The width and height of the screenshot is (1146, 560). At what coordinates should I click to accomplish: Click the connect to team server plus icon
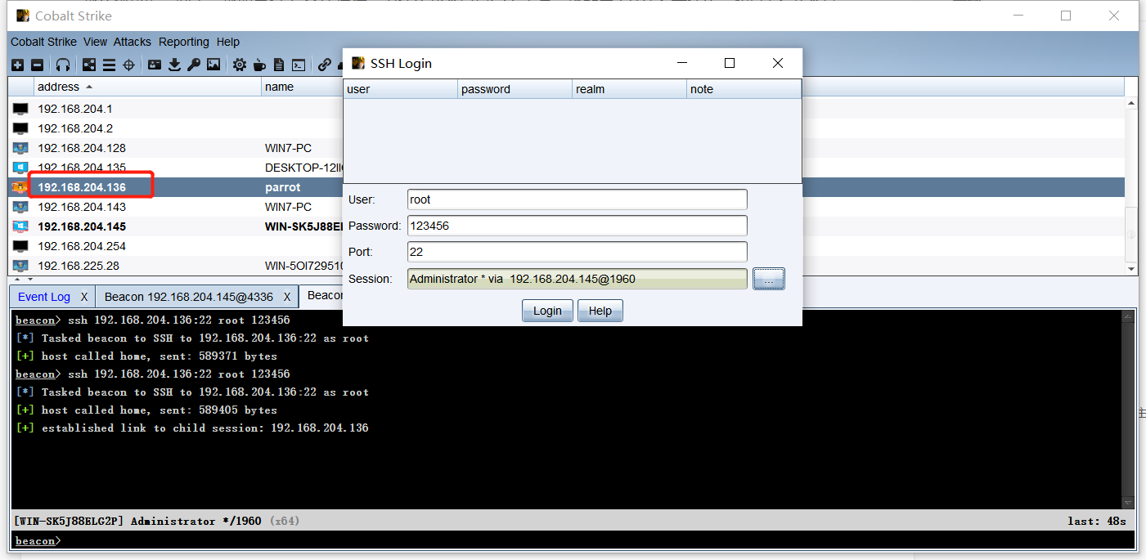point(17,65)
